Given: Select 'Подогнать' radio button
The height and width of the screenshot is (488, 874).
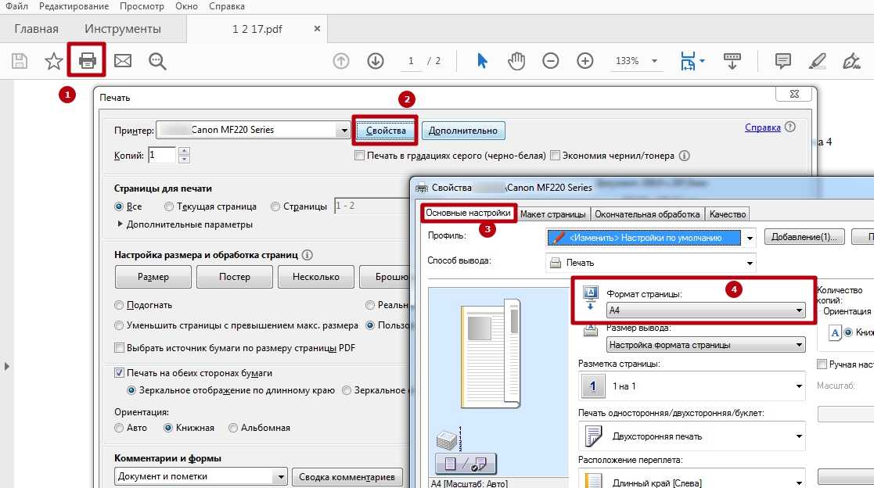Looking at the screenshot, I should [x=119, y=305].
